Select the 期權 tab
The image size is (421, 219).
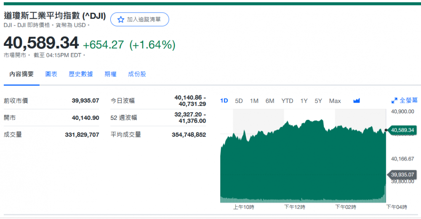pos(111,74)
